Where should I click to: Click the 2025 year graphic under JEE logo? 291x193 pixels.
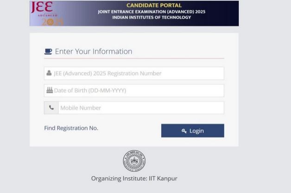[52, 22]
